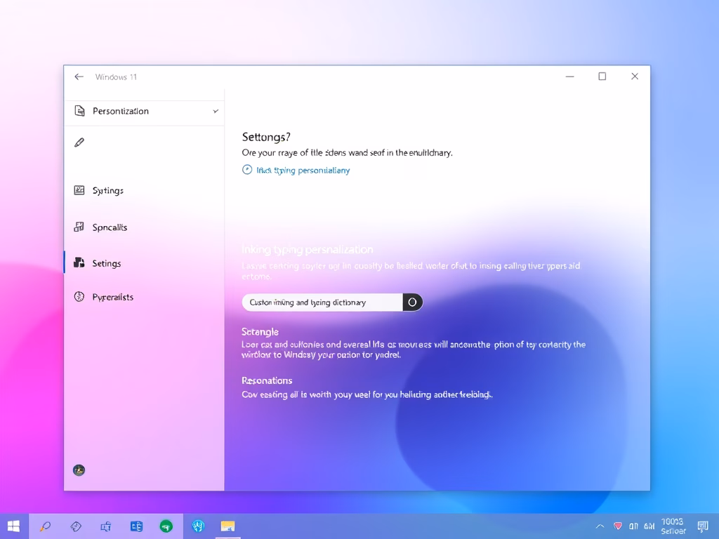
Task: Click the red heart tray icon
Action: [x=618, y=526]
